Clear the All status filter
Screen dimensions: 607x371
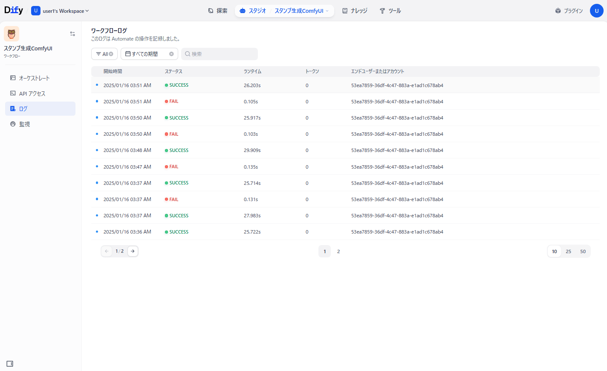tap(111, 54)
